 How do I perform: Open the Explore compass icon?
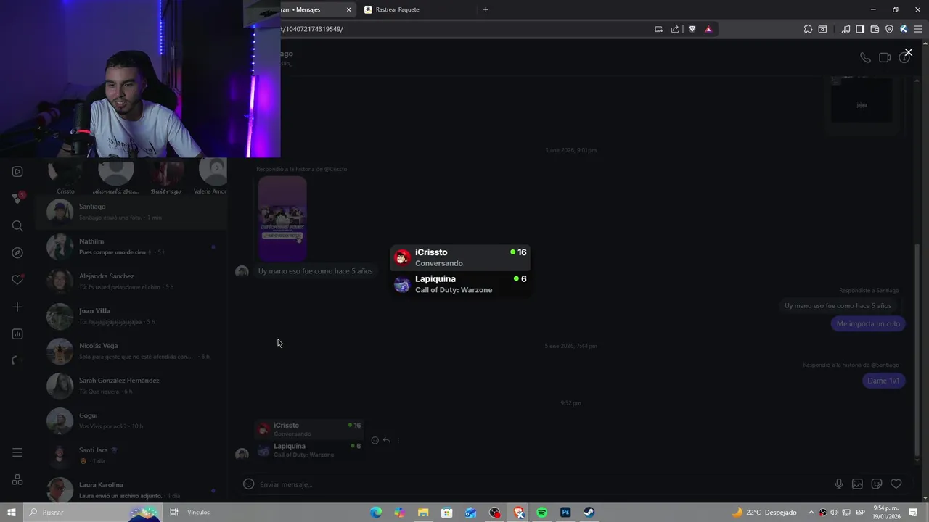tap(17, 253)
